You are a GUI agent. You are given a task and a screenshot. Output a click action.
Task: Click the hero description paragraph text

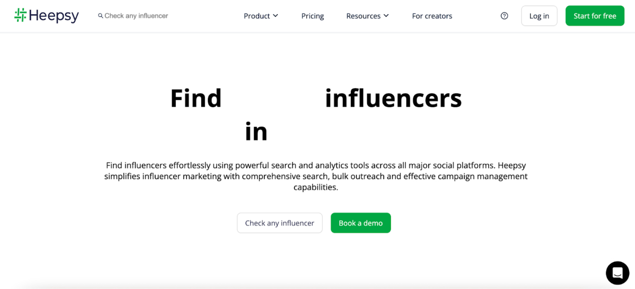tap(316, 176)
